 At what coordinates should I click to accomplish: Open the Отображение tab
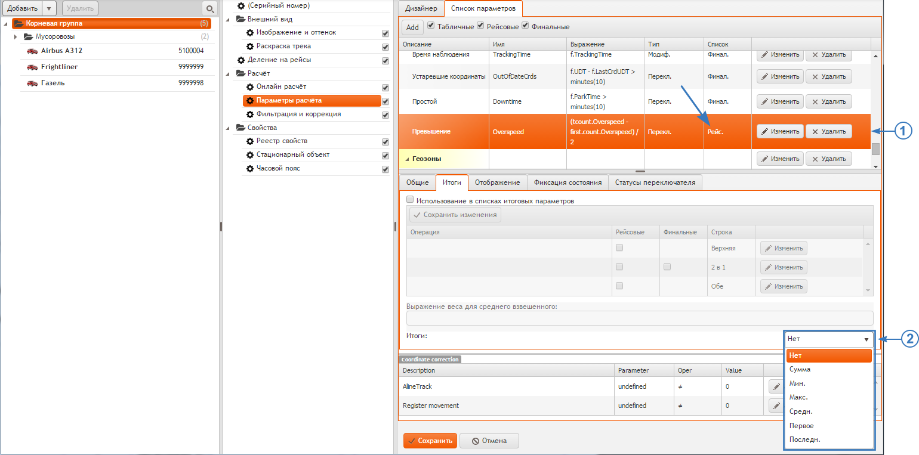click(x=498, y=182)
